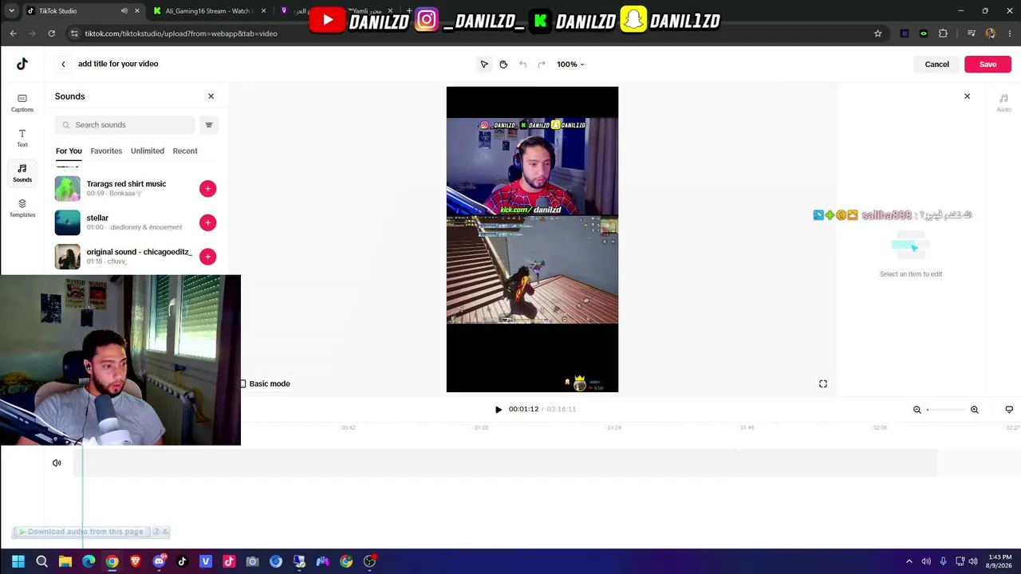Enable Basic mode checkbox
The width and height of the screenshot is (1021, 574).
point(243,383)
